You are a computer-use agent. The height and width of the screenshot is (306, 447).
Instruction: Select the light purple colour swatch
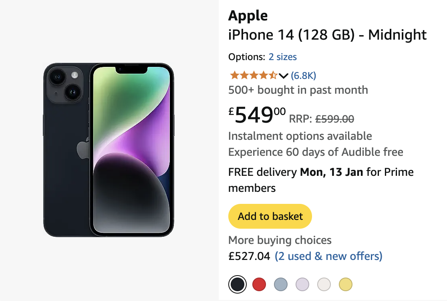pos(302,285)
